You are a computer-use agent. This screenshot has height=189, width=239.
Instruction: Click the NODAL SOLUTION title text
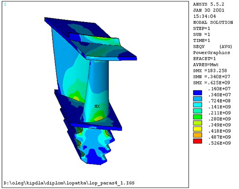click(213, 22)
